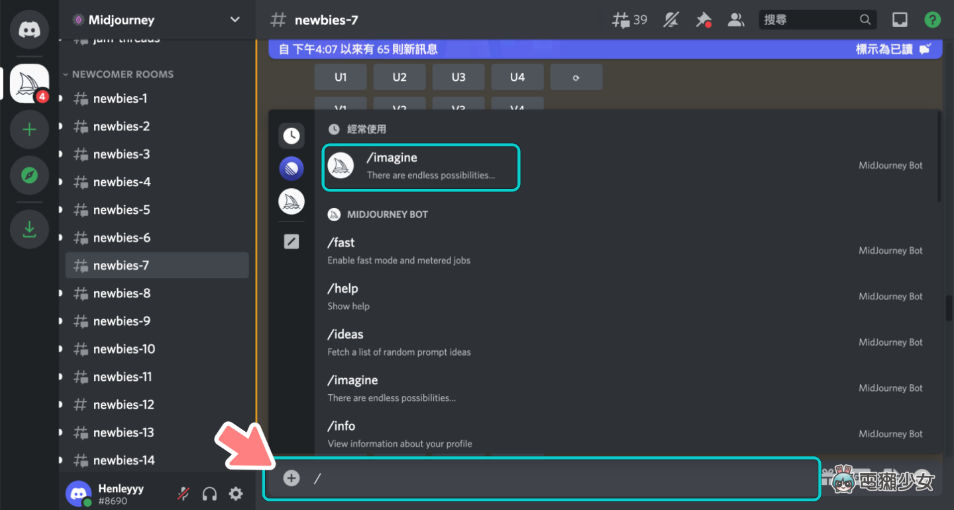Open newbies-2 channel
The height and width of the screenshot is (510, 954).
(156, 127)
